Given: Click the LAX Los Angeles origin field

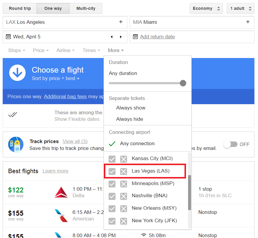Looking at the screenshot, I should click(x=65, y=22).
